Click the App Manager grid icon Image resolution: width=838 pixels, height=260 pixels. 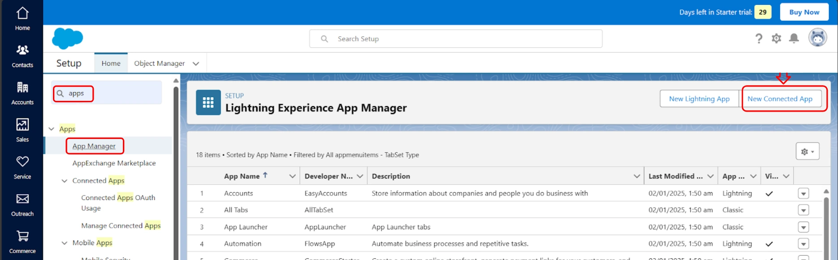[x=208, y=102]
